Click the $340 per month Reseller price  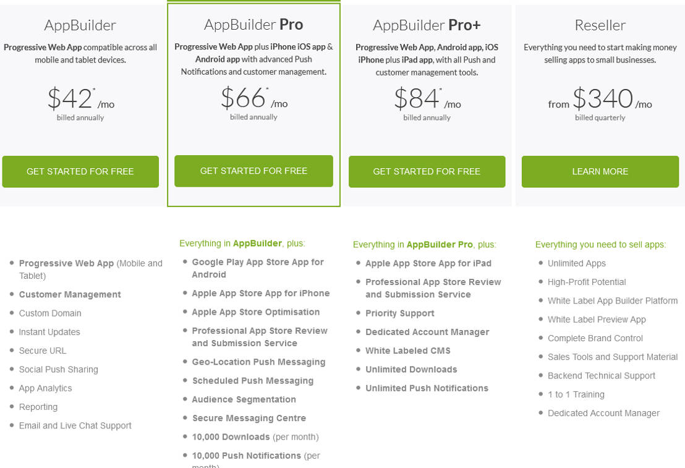pyautogui.click(x=603, y=99)
